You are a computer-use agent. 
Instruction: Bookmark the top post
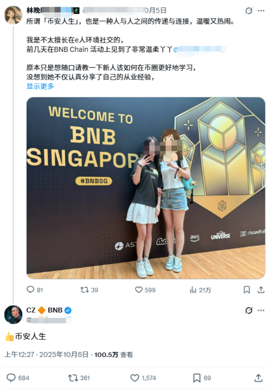point(247,290)
